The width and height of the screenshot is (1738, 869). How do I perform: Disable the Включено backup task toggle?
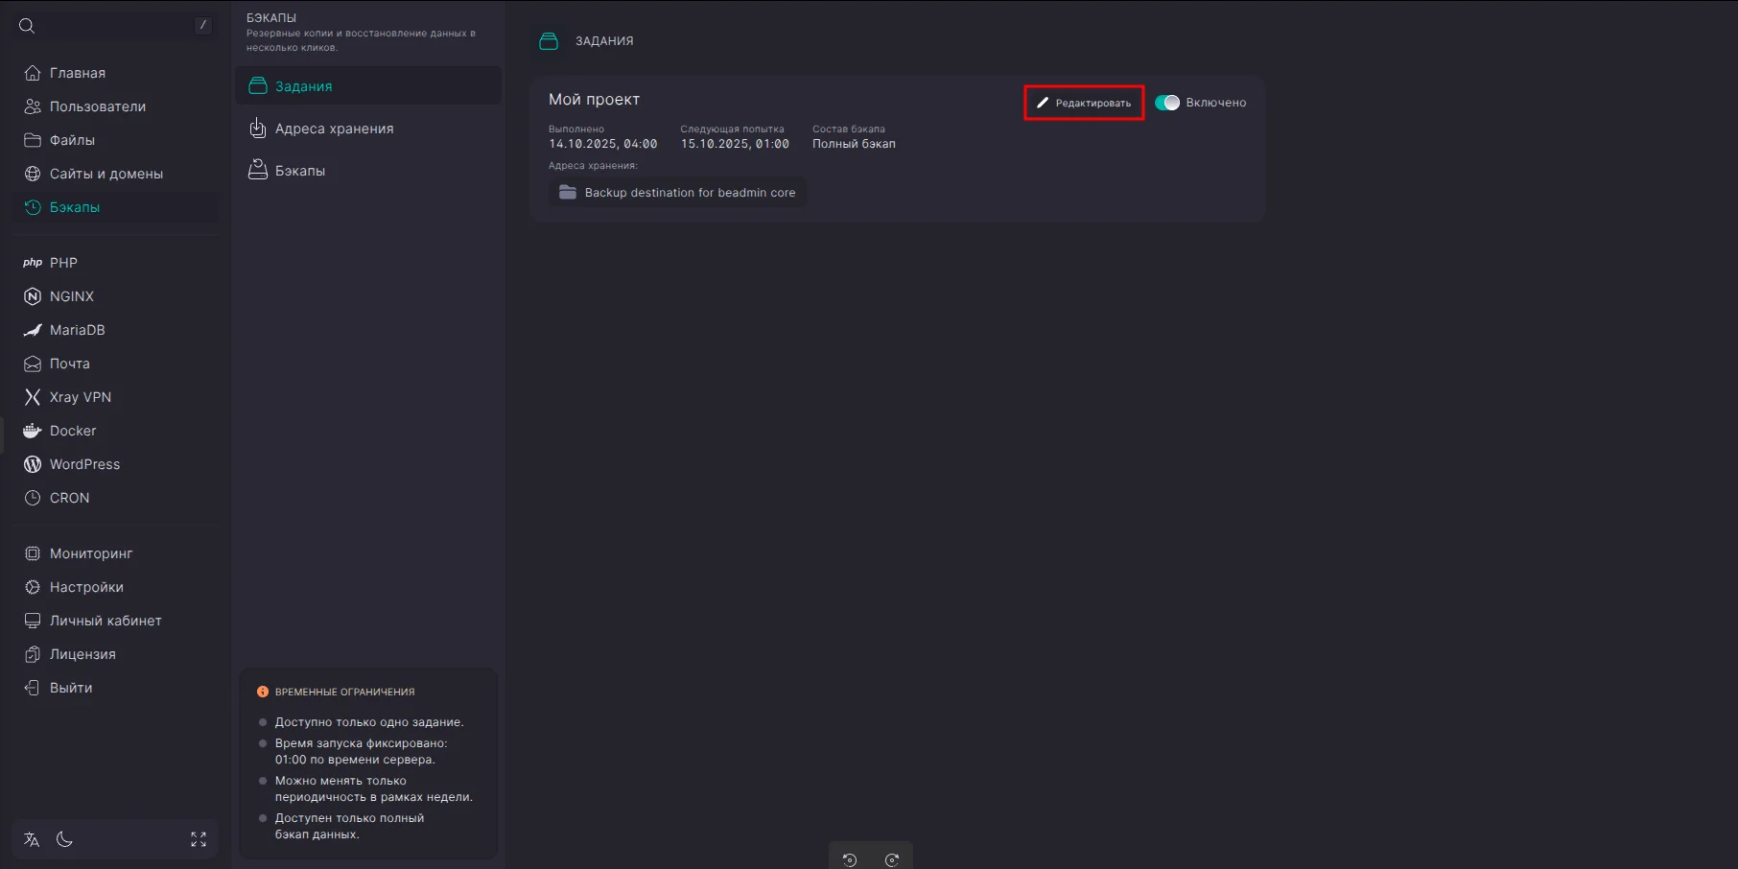point(1167,103)
